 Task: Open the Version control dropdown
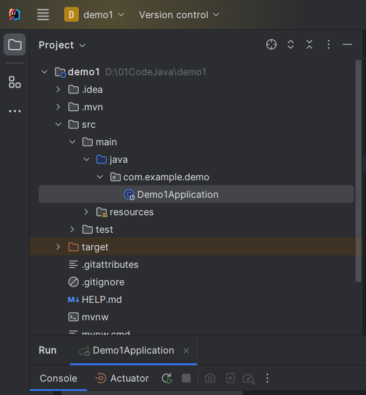click(179, 15)
